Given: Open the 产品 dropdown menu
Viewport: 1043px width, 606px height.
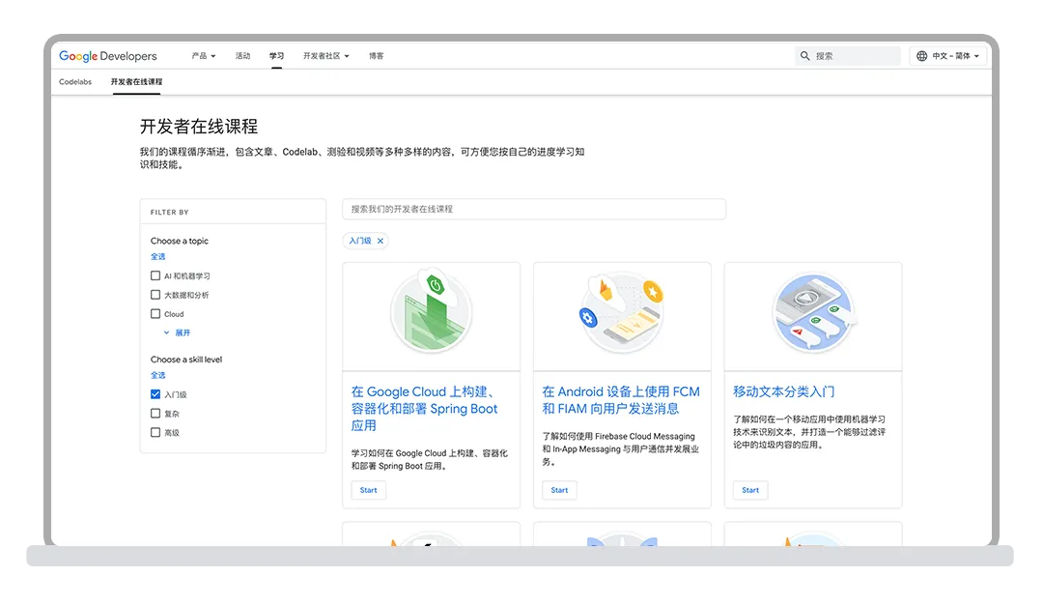Looking at the screenshot, I should [x=204, y=56].
